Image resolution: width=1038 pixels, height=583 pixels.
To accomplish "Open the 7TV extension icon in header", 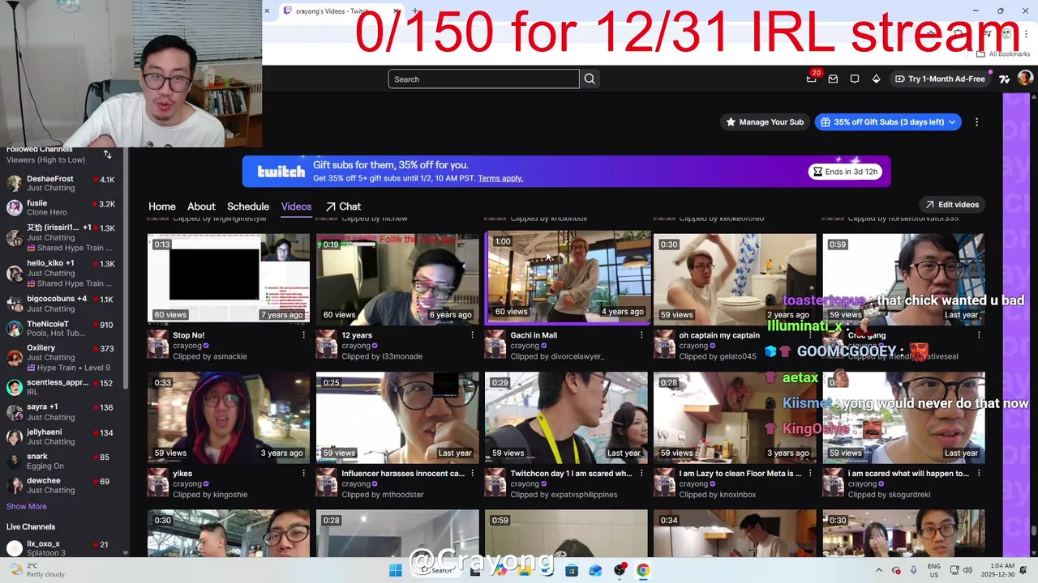I will pos(1004,79).
